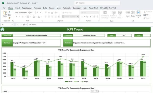The height and width of the screenshot is (93, 153).
Task: Open PK's Utility Tool V3.0 tab
Action: 108,8
